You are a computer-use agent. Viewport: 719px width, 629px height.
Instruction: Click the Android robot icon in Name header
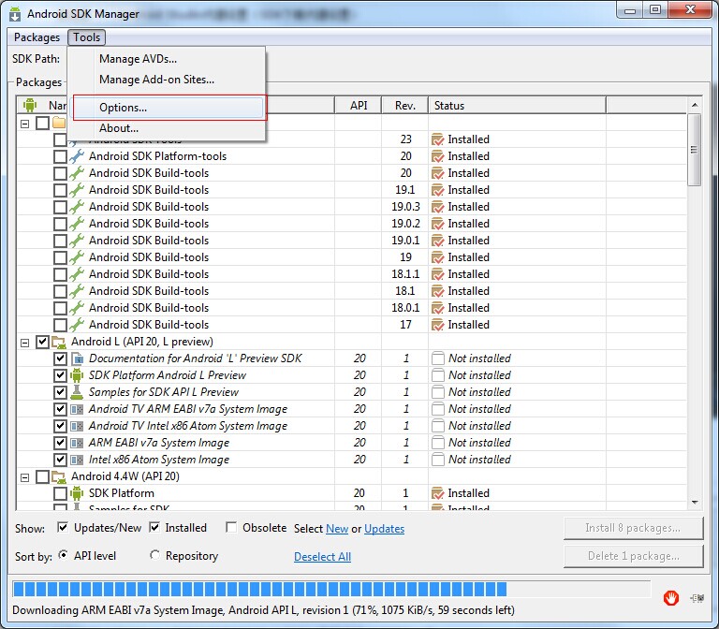(x=30, y=105)
